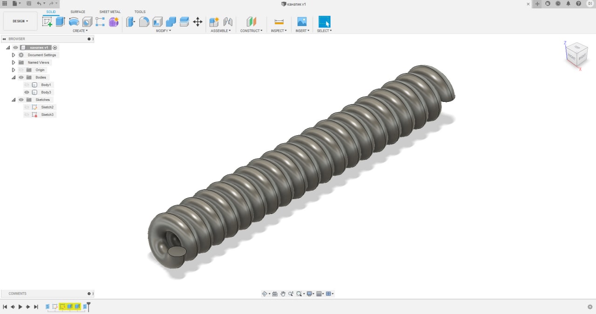
Task: Activate the Shell tool icon
Action: point(157,21)
